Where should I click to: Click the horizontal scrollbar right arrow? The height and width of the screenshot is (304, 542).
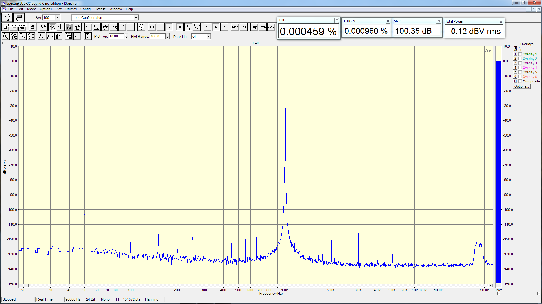point(490,285)
